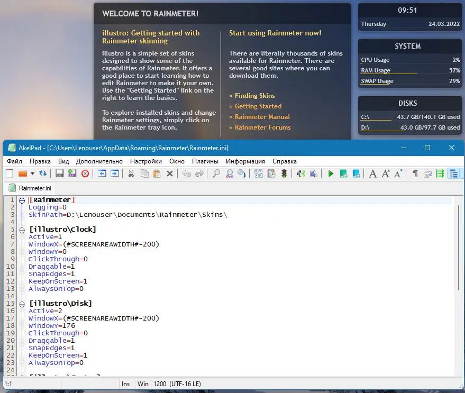Click the RAM Usage bar in System skin

410,73
